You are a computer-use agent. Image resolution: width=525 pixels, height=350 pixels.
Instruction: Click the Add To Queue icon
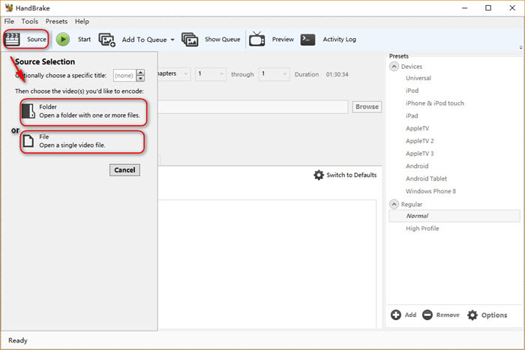tap(106, 40)
